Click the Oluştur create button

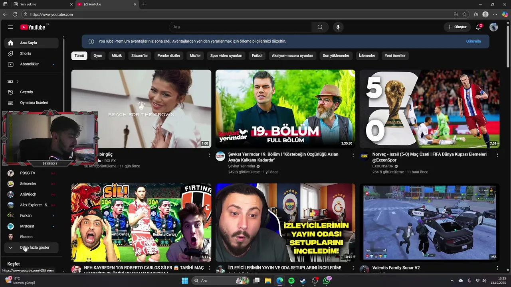point(457,27)
